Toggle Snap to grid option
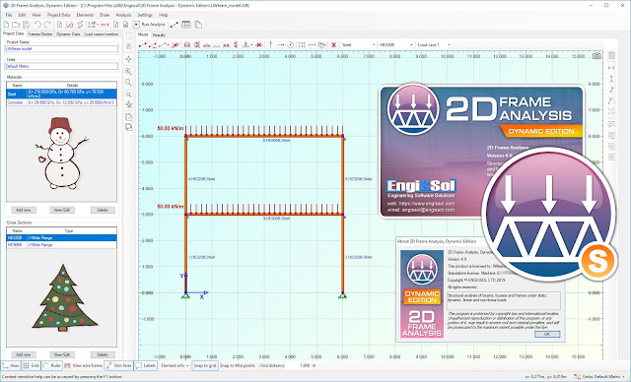 [x=205, y=365]
